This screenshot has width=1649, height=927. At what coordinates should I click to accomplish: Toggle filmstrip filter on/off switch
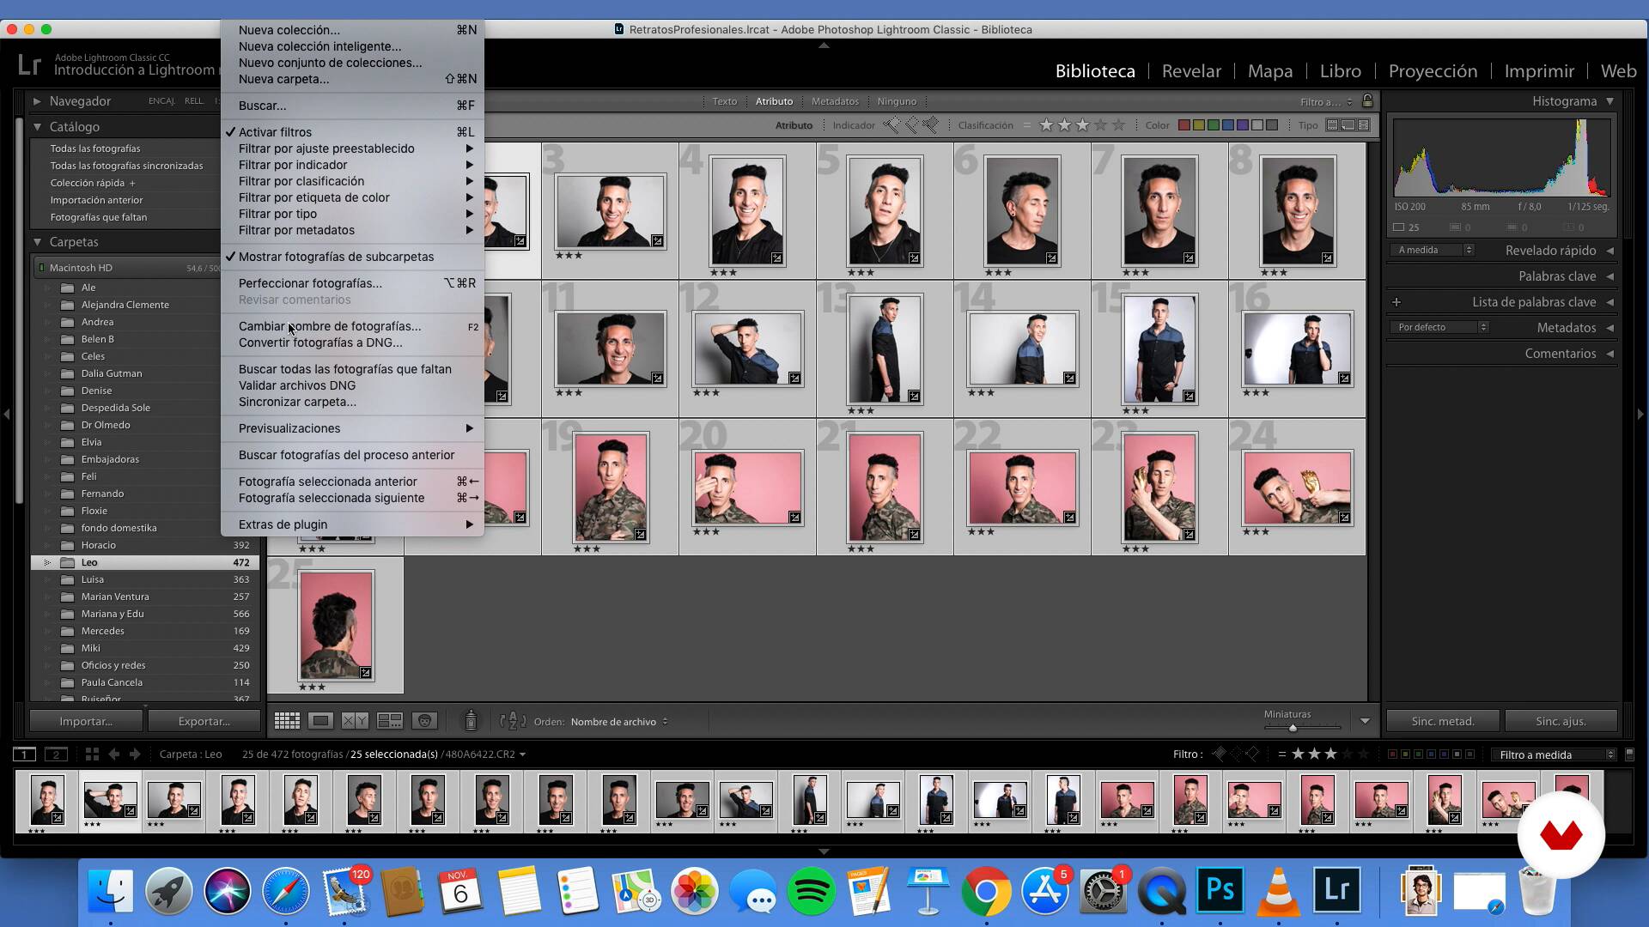tap(1630, 754)
